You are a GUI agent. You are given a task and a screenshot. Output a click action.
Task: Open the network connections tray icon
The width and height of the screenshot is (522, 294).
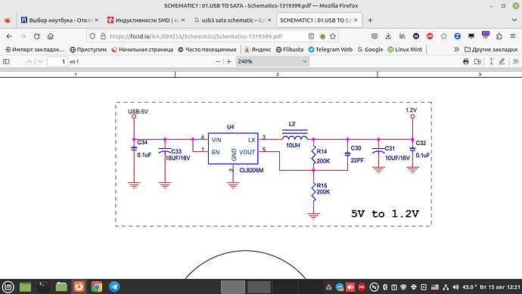446,286
